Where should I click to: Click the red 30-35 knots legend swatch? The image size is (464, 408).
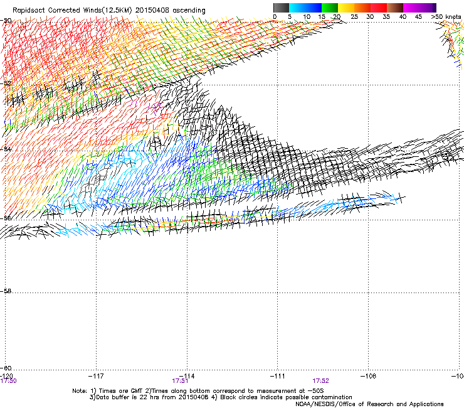(379, 8)
